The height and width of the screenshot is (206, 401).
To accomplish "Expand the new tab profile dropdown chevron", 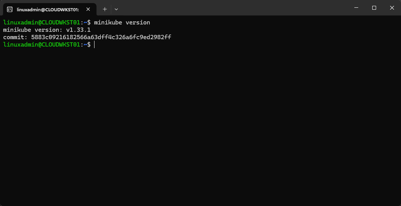I will [116, 9].
